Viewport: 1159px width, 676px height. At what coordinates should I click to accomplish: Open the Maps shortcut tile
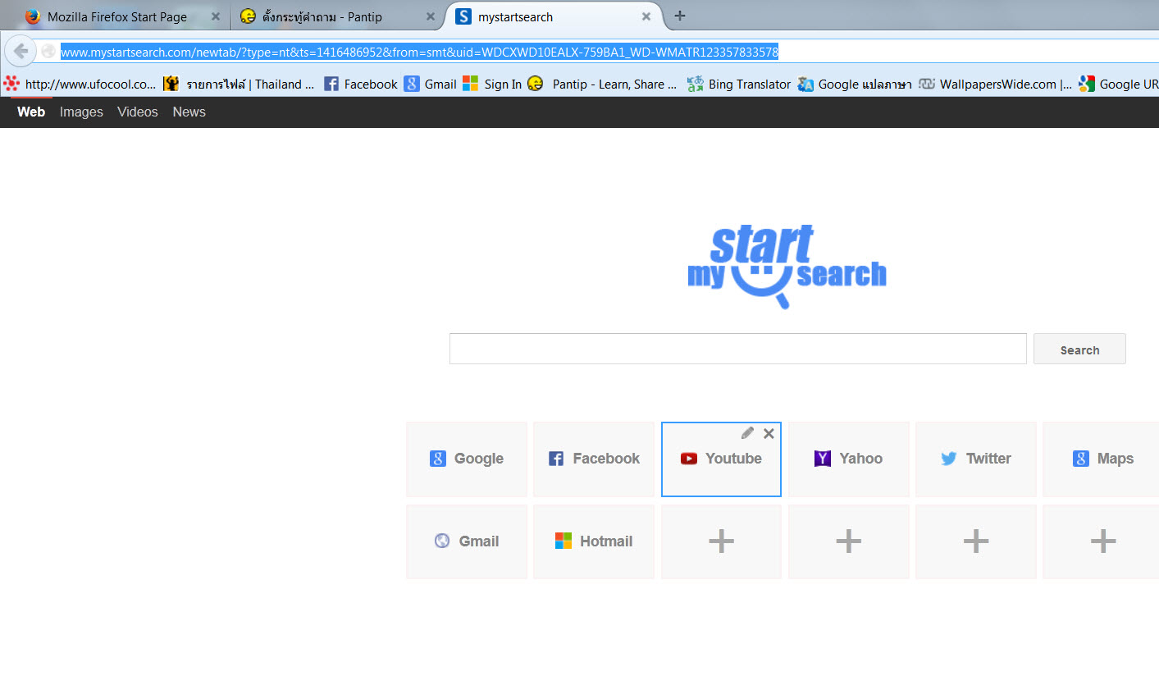point(1102,459)
